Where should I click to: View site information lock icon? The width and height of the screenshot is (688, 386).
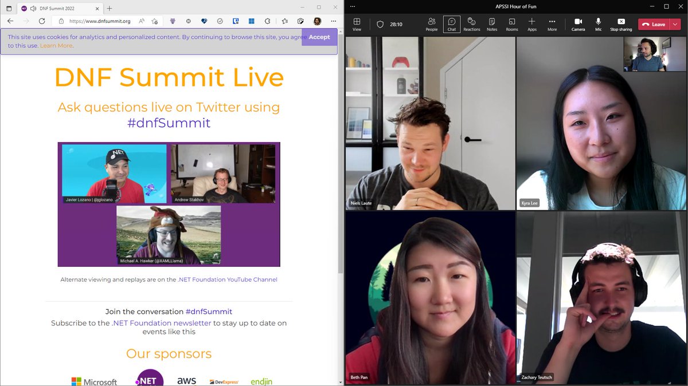tap(61, 21)
